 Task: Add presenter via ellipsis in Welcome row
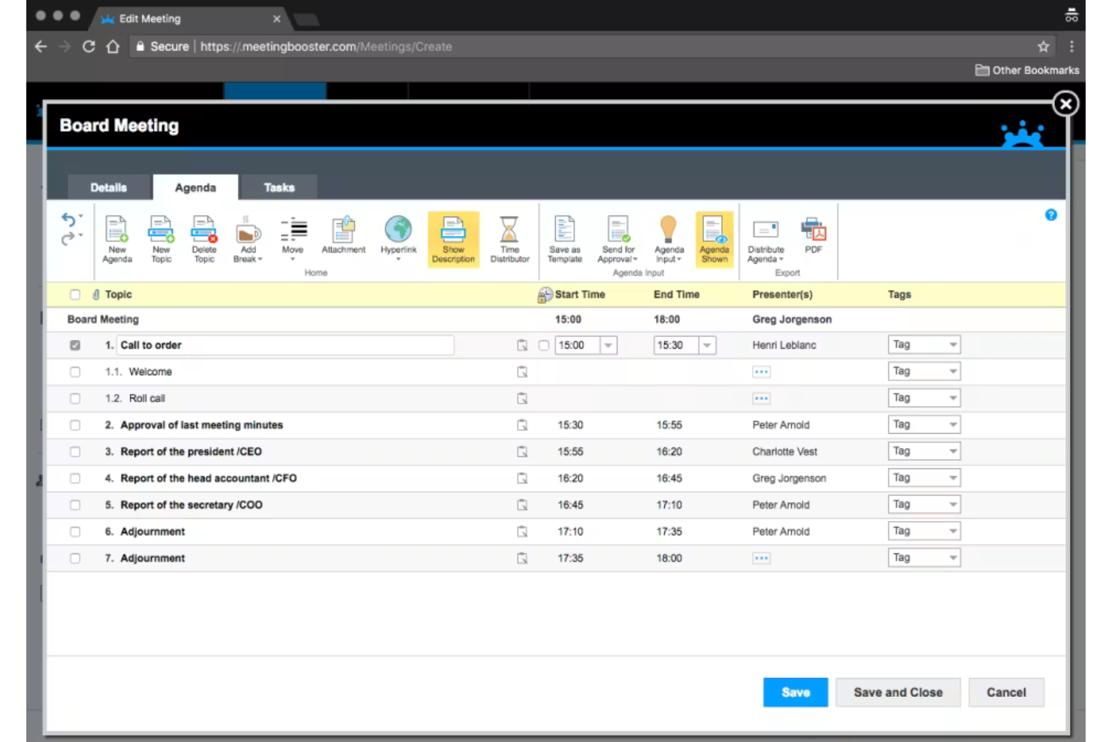point(761,372)
